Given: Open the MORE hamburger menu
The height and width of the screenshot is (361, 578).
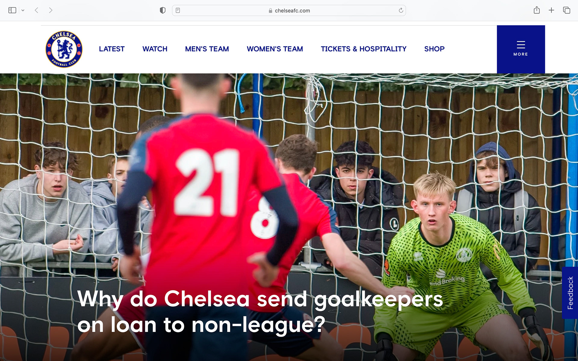Looking at the screenshot, I should (x=521, y=49).
